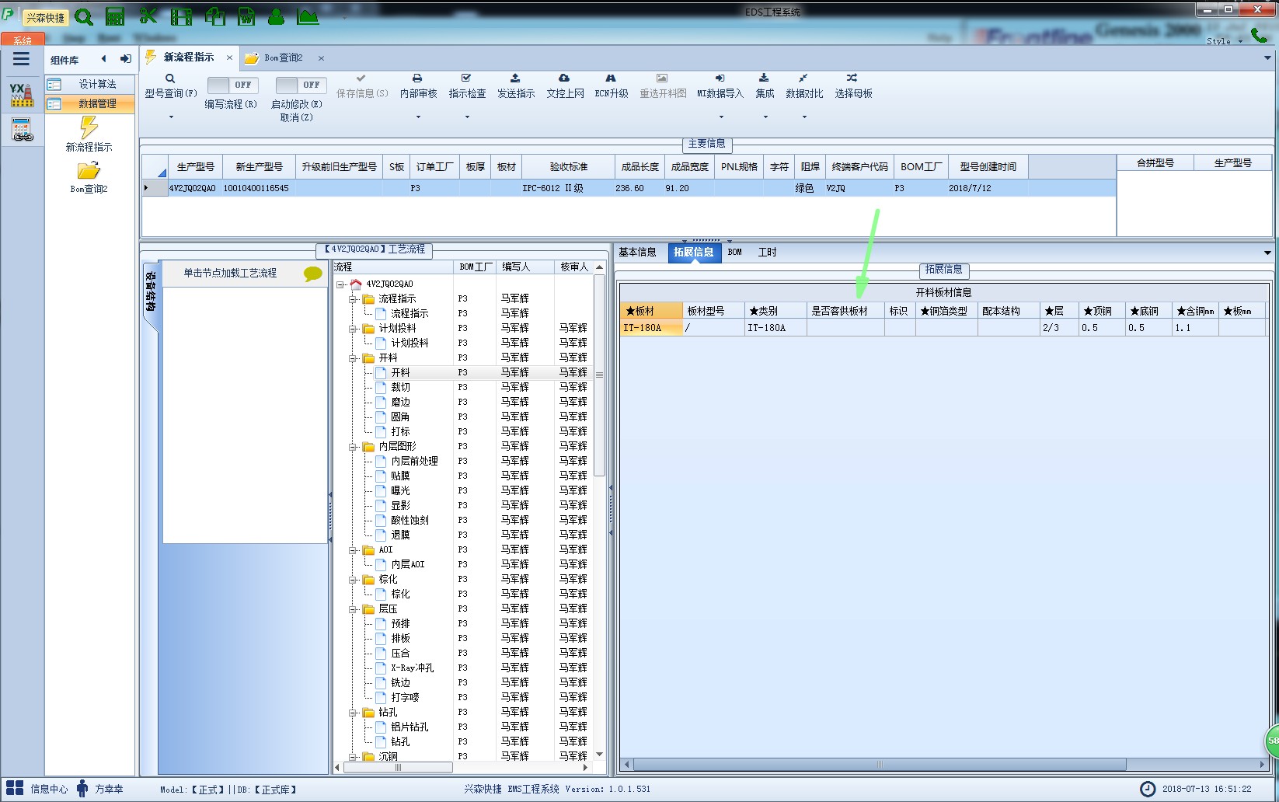Select 设计算法 in component library
This screenshot has height=802, width=1279.
[90, 84]
